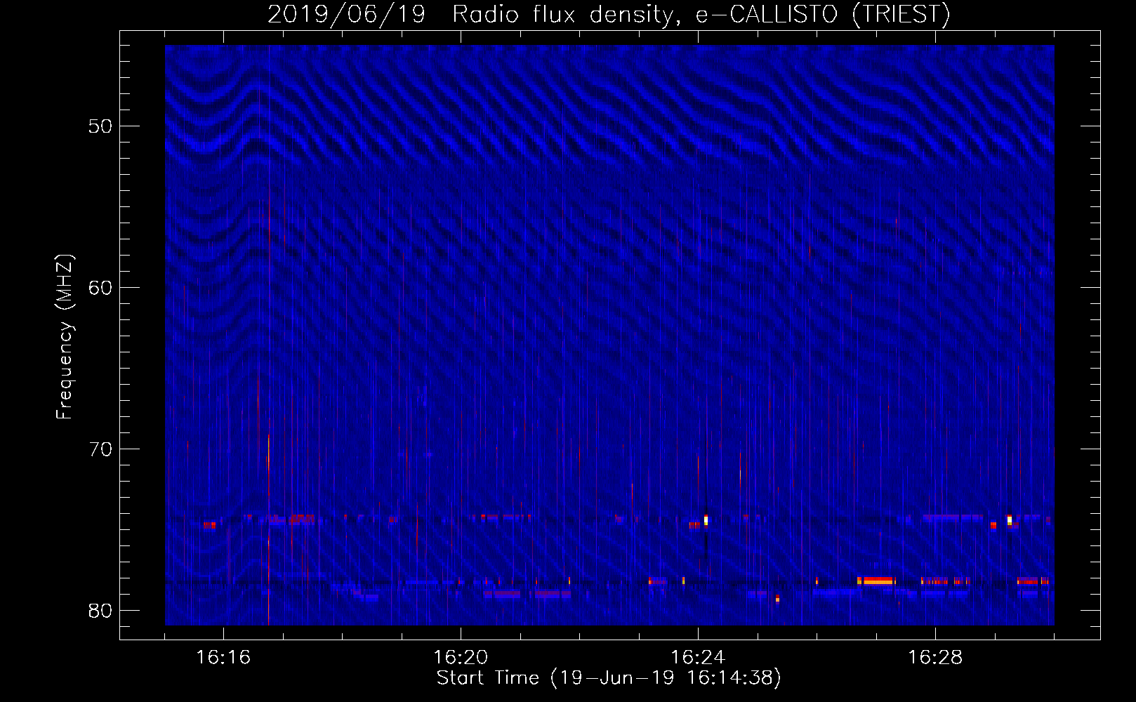Select the 50 MHz frequency tick label
Screen dimensions: 1136x702
[100, 126]
